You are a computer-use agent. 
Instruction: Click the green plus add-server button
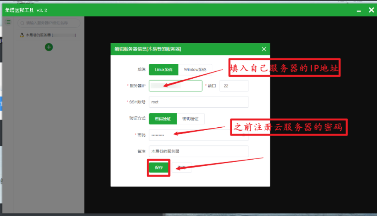49,47
